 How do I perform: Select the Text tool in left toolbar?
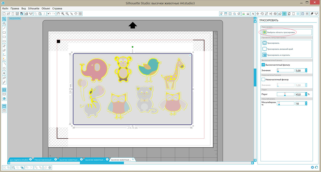coord(4,73)
